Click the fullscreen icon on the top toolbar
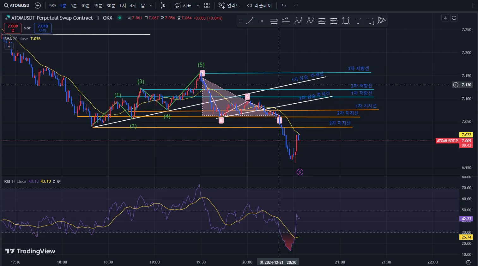The width and height of the screenshot is (478, 266). (475, 5)
